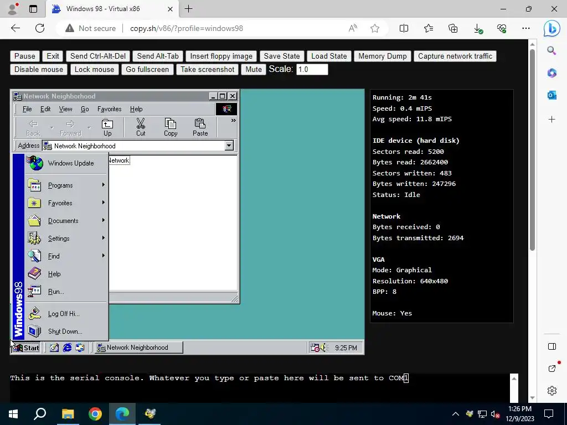Viewport: 567px width, 425px height.
Task: Open Edge Settings and more menu
Action: pyautogui.click(x=526, y=28)
